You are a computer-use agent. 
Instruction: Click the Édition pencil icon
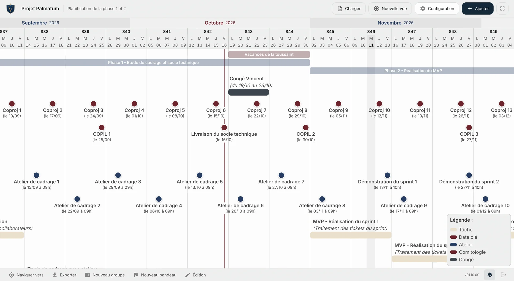(188, 275)
